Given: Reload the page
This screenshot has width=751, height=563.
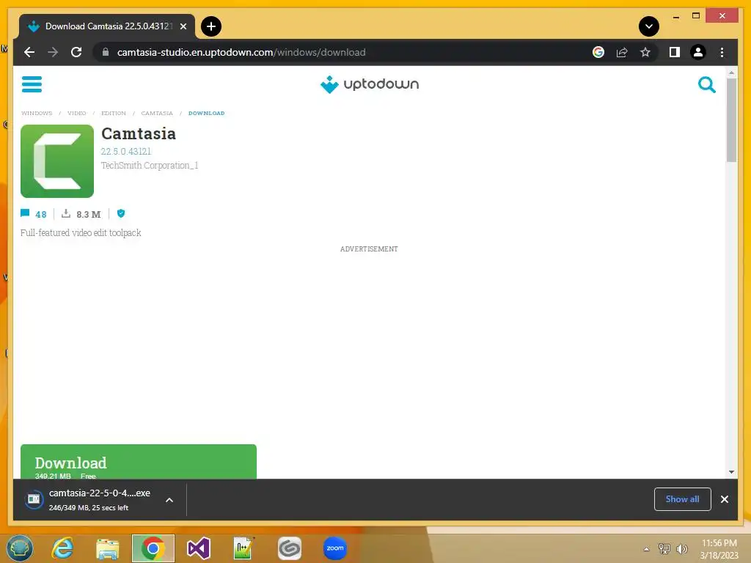Looking at the screenshot, I should pyautogui.click(x=76, y=52).
